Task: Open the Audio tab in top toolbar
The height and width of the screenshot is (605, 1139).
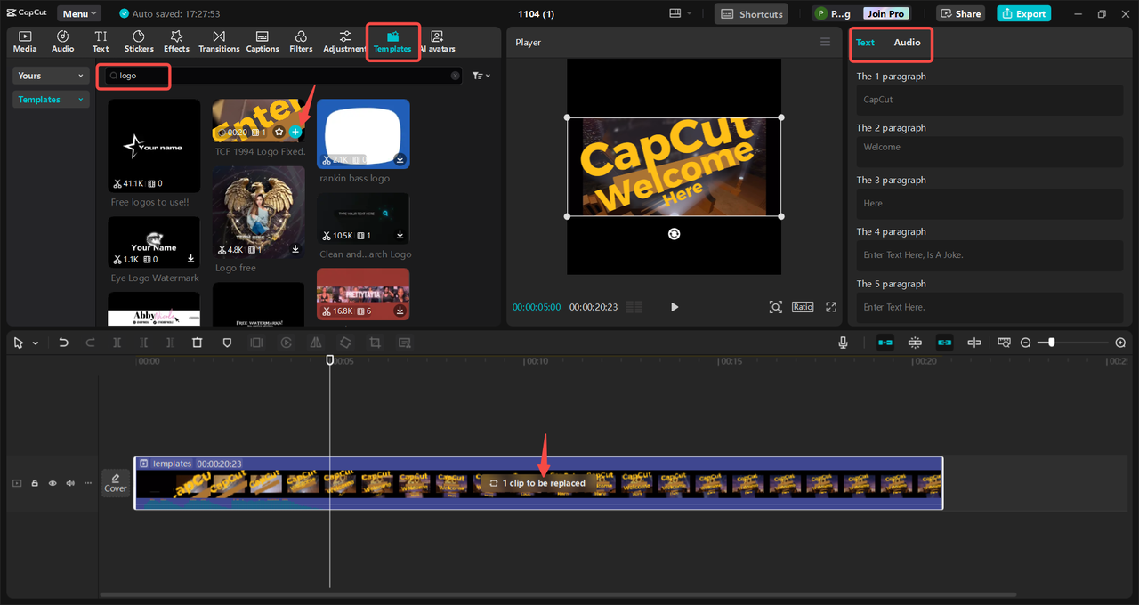Action: (63, 41)
